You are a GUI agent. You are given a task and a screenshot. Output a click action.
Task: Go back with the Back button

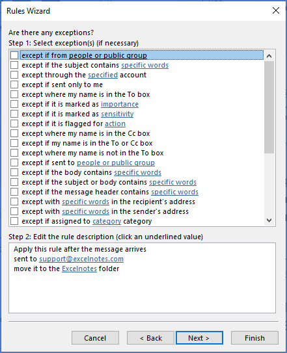coord(150,337)
